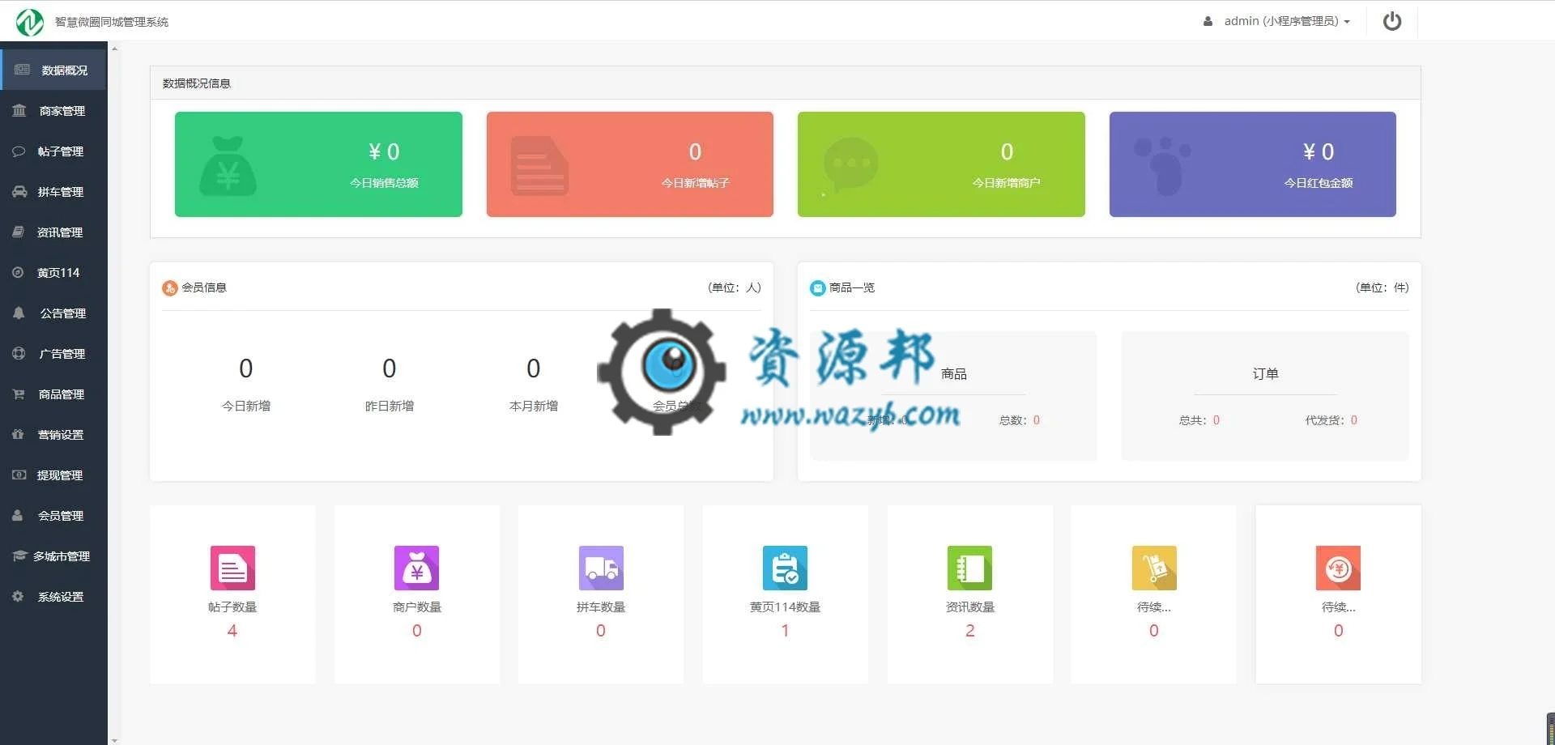Click the 拼车数量 truck icon
This screenshot has height=745, width=1555.
pyautogui.click(x=601, y=568)
